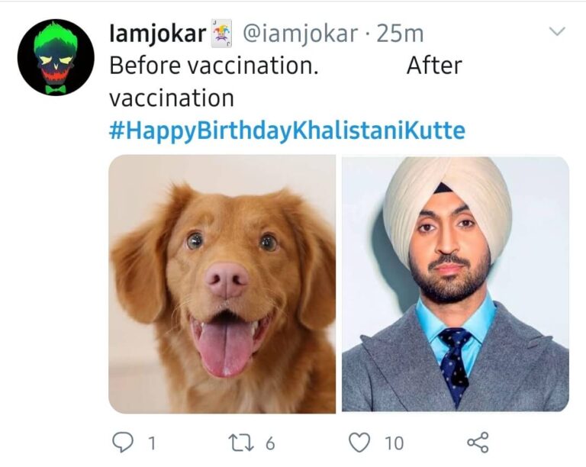Open the blue hashtag link
This screenshot has height=467, width=586.
pos(287,130)
